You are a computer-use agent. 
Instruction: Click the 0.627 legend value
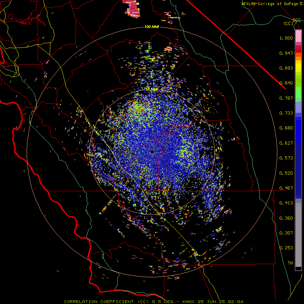coord(286,143)
